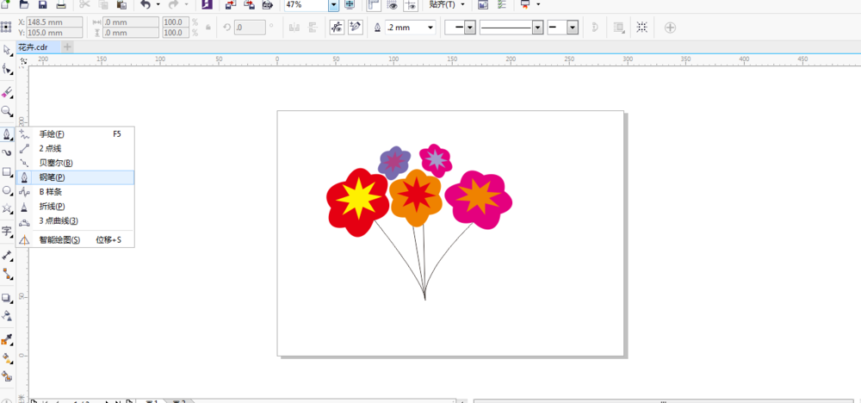Image resolution: width=861 pixels, height=403 pixels.
Task: Toggle guidelines display button
Action: click(410, 4)
